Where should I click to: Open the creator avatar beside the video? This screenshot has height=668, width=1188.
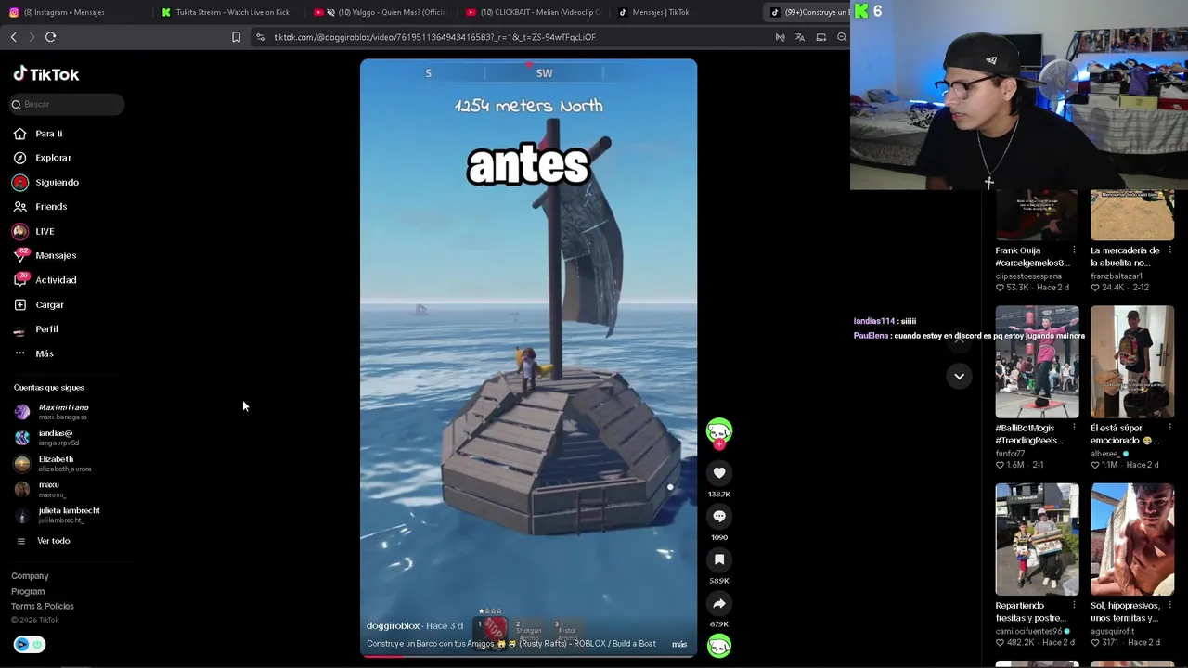coord(719,431)
